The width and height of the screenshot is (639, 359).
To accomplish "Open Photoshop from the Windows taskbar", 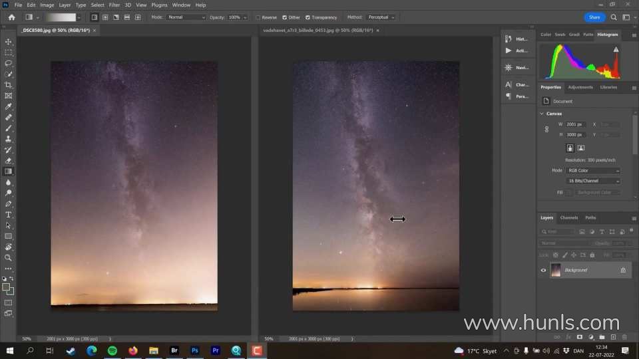I will 195,350.
